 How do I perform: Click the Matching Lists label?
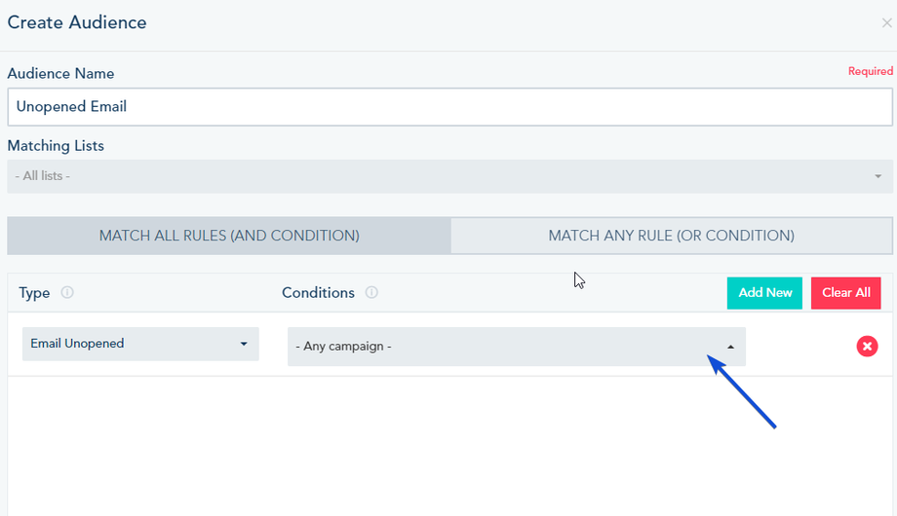point(56,146)
